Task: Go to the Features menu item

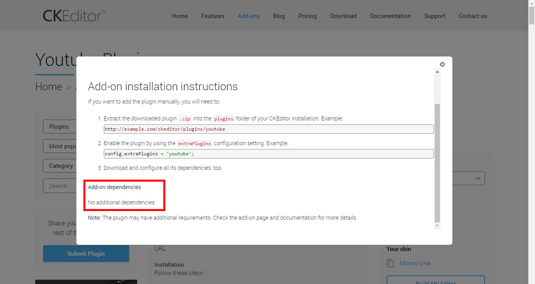Action: point(213,16)
